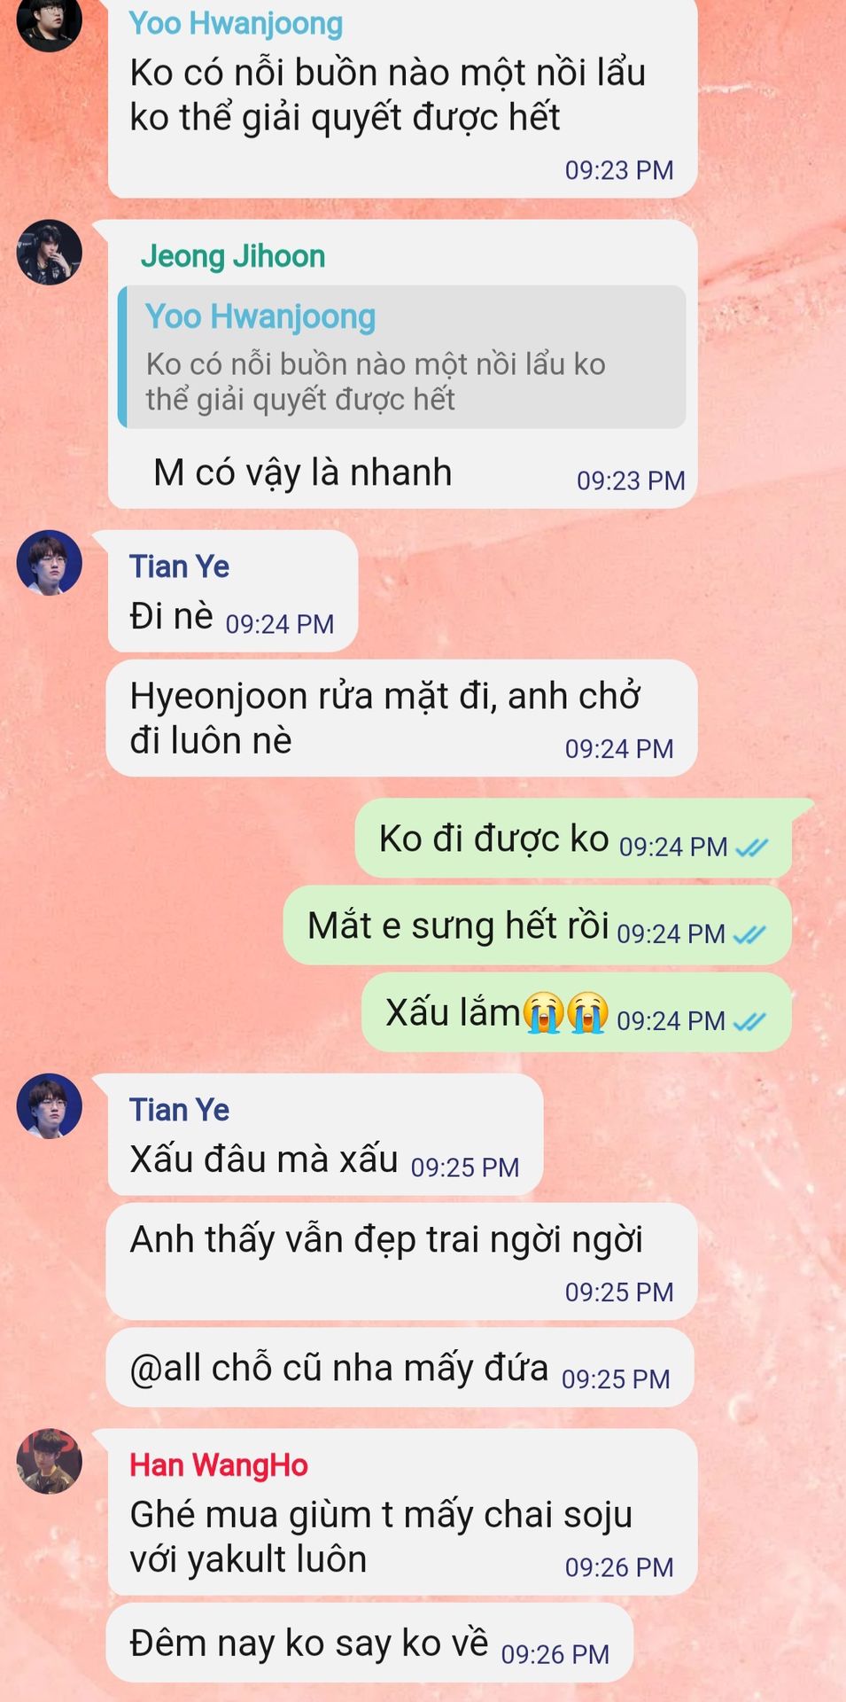Select the "Anh thấy vẫn đẹp trai" message
The width and height of the screenshot is (846, 1702).
[401, 1261]
